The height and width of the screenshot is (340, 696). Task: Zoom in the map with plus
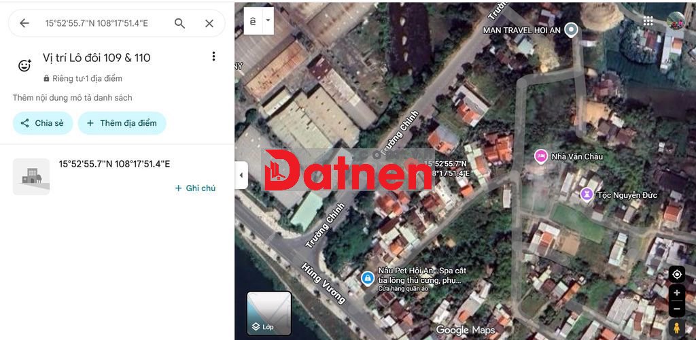[676, 294]
